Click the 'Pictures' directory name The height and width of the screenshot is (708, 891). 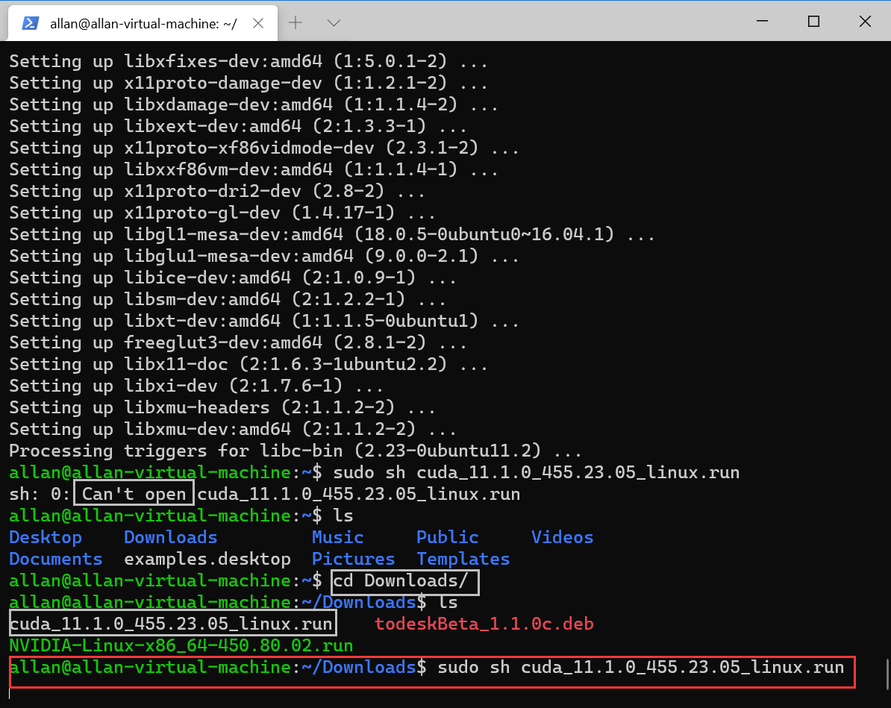point(353,559)
